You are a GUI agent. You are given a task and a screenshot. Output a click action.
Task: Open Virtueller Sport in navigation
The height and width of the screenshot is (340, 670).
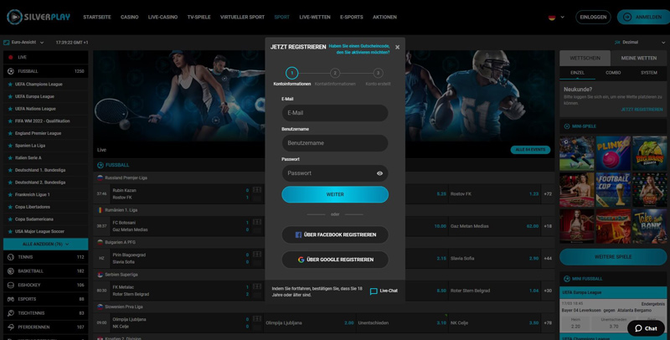coord(242,17)
